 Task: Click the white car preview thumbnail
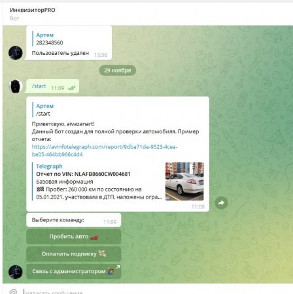(184, 181)
